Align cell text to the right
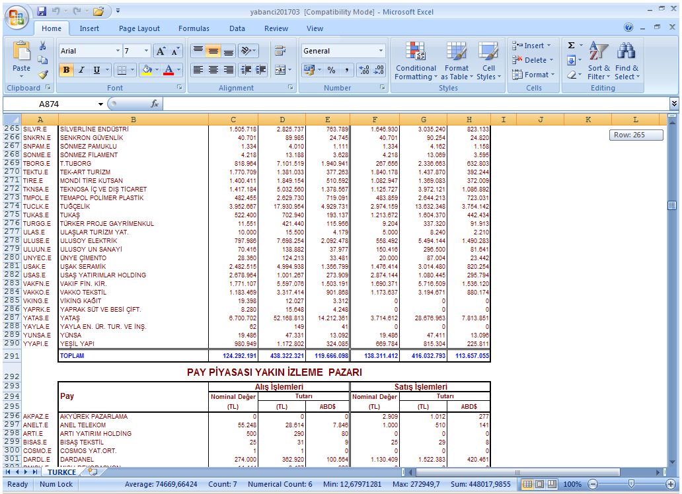Screen dimensions: 682x494 tap(229, 70)
